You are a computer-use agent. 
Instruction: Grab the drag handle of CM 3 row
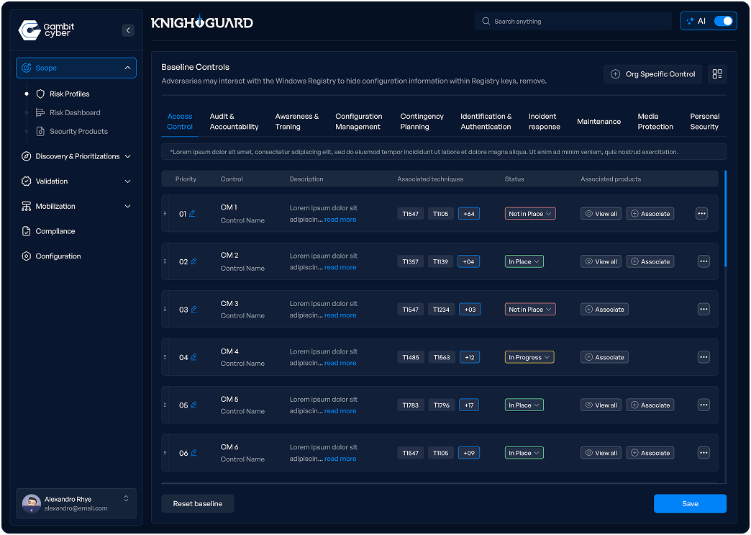pos(165,309)
